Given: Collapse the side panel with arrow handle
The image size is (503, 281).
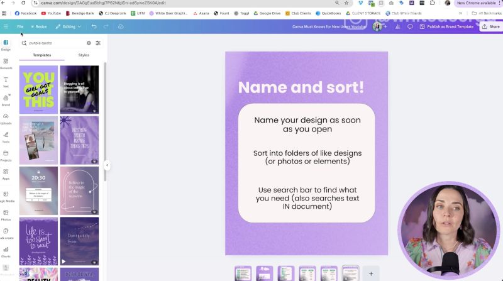Looking at the screenshot, I should coord(107,165).
